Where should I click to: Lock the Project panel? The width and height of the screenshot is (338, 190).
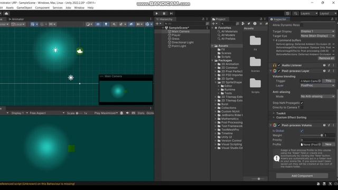261,19
